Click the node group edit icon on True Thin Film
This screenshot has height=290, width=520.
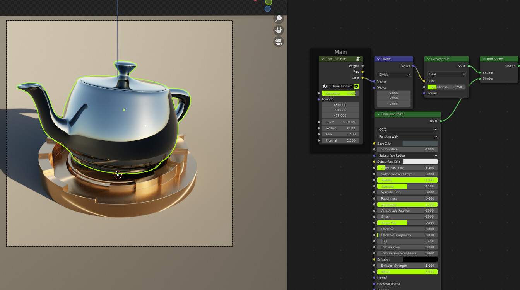point(358,59)
